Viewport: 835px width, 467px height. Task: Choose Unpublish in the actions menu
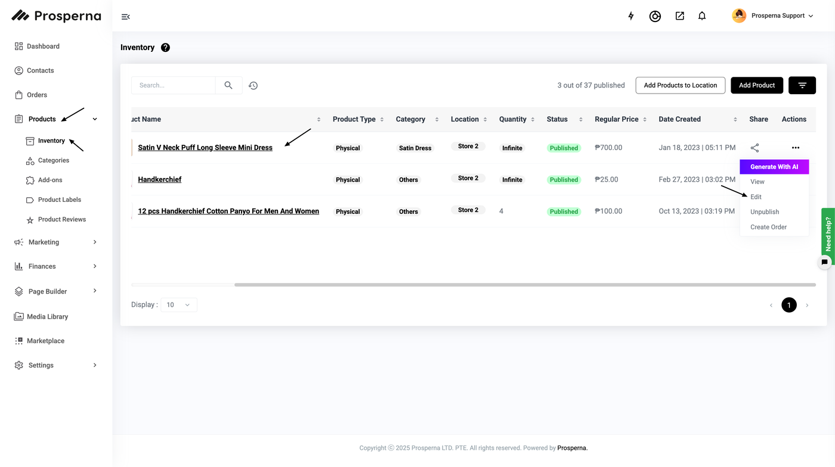[x=765, y=212]
